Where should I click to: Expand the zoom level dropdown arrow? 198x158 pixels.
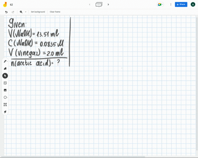(x=26, y=12)
